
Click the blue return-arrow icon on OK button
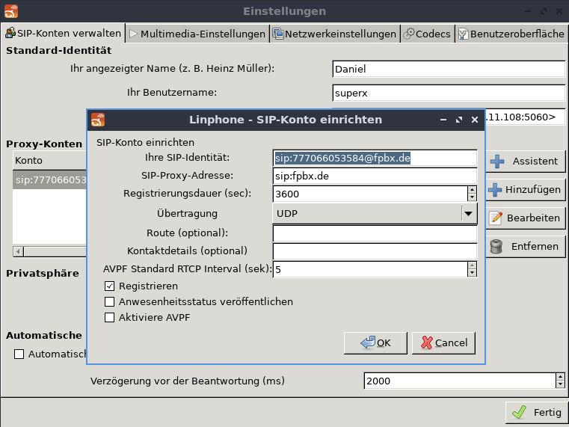click(x=368, y=342)
